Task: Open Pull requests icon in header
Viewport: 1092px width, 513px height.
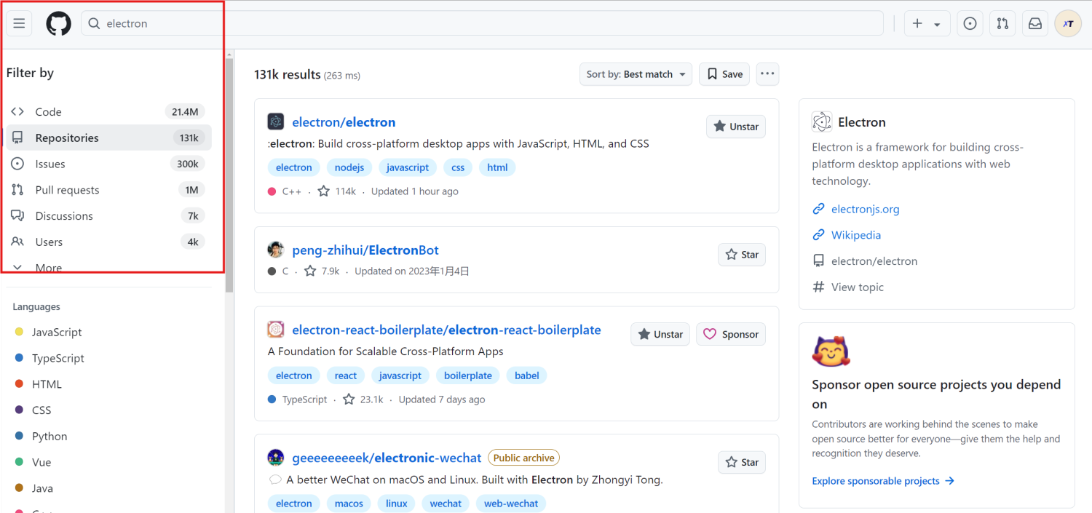Action: (1002, 23)
